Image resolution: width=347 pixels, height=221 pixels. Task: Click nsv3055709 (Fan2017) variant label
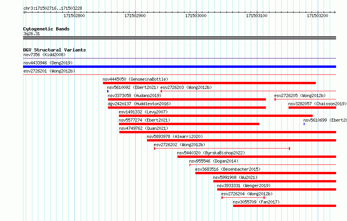(x=256, y=202)
